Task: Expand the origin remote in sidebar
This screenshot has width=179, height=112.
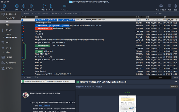Action: pos(4,52)
